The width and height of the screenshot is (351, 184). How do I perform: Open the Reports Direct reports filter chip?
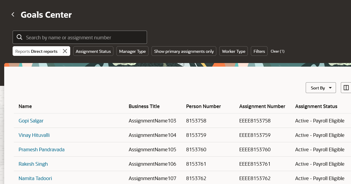click(x=36, y=51)
